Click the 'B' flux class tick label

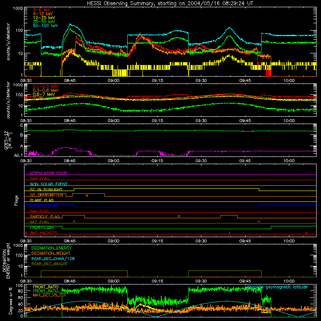click(22, 135)
